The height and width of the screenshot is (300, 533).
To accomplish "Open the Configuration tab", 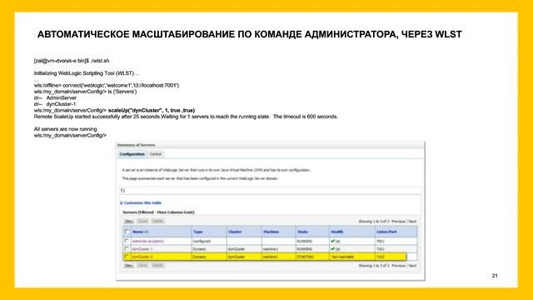I will click(x=132, y=154).
